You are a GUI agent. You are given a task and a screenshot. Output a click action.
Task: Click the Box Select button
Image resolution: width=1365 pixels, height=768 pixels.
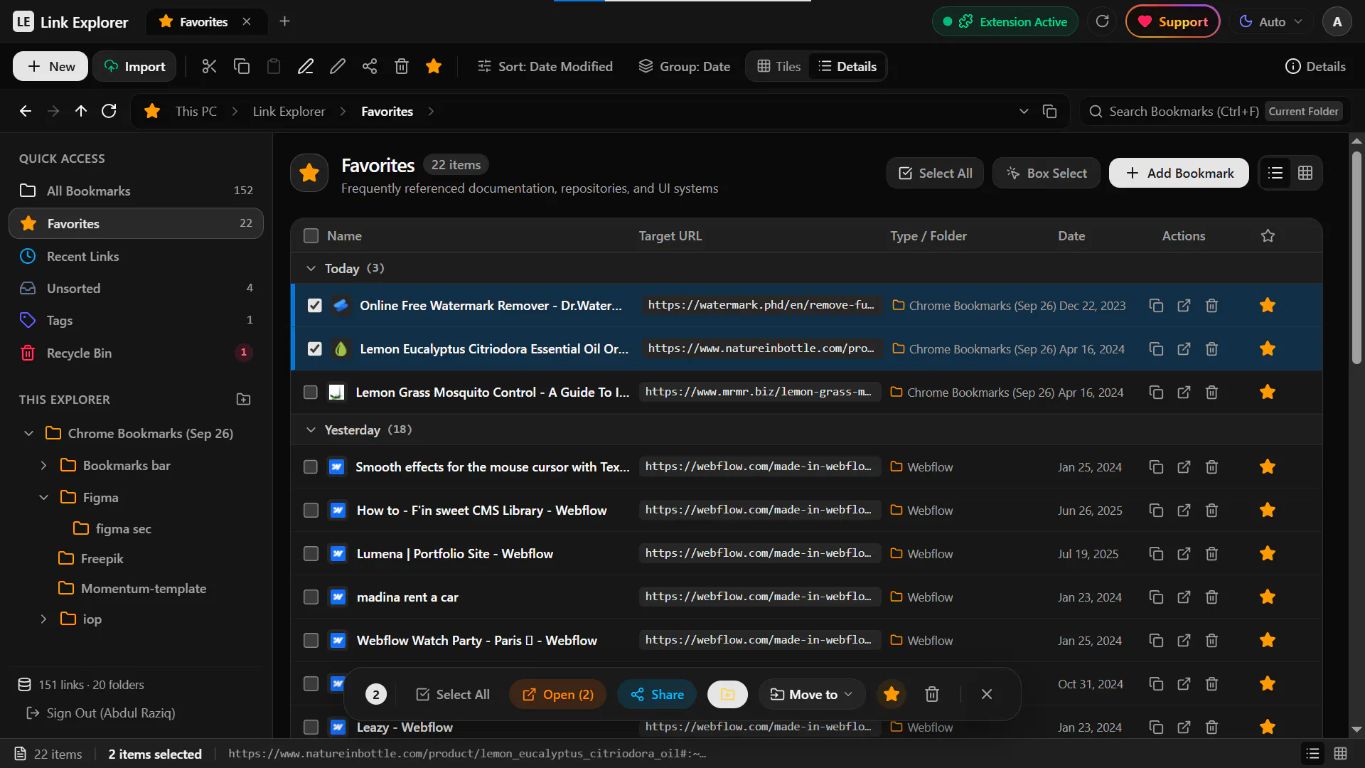click(x=1046, y=173)
